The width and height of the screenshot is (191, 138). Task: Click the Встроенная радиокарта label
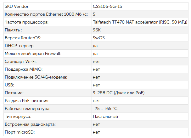(x=30, y=124)
